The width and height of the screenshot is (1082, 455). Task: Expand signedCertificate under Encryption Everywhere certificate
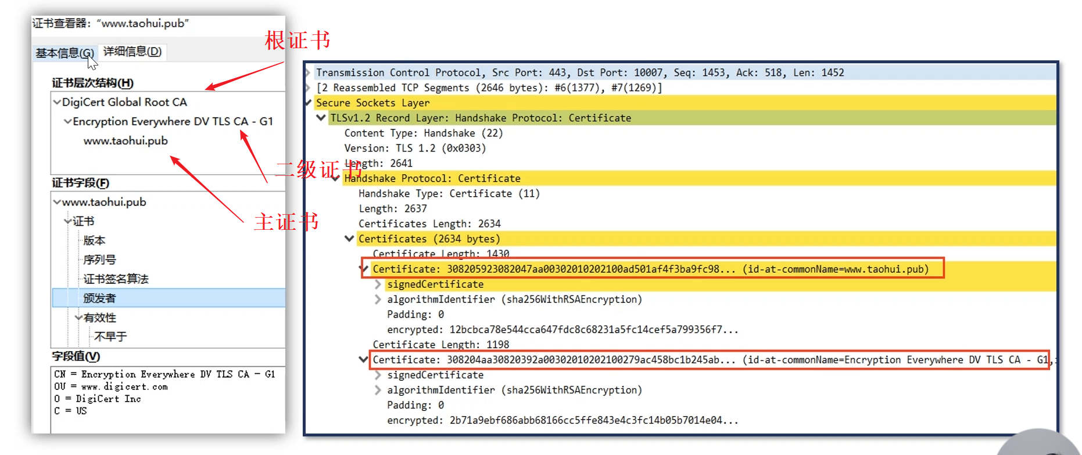pyautogui.click(x=378, y=374)
